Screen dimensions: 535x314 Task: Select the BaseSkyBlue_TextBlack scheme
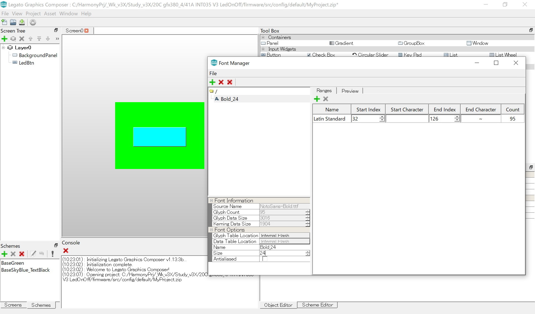25,270
